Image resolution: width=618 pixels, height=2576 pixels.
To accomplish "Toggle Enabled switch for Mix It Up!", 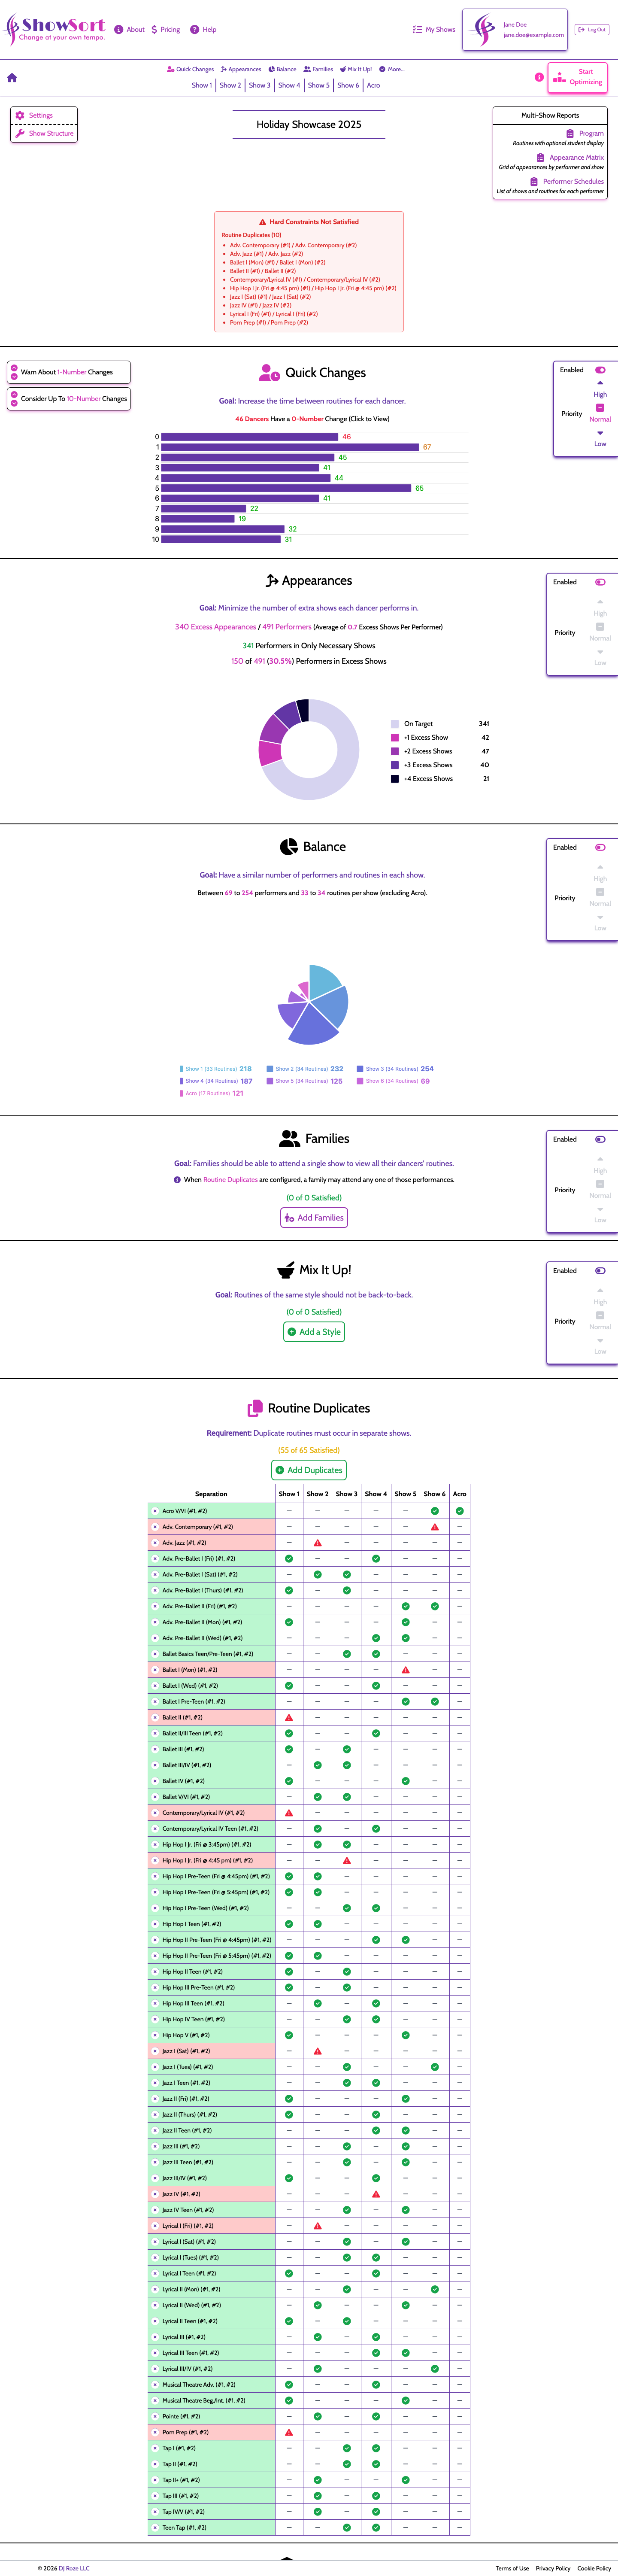I will (x=600, y=1271).
